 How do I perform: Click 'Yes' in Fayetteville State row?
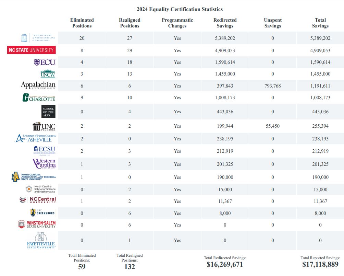coord(177,240)
